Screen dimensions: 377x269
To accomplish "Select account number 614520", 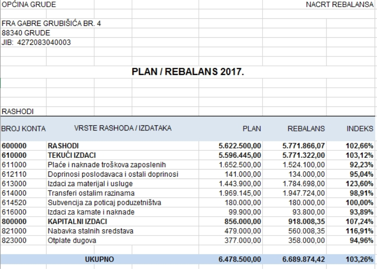I will pyautogui.click(x=14, y=203).
